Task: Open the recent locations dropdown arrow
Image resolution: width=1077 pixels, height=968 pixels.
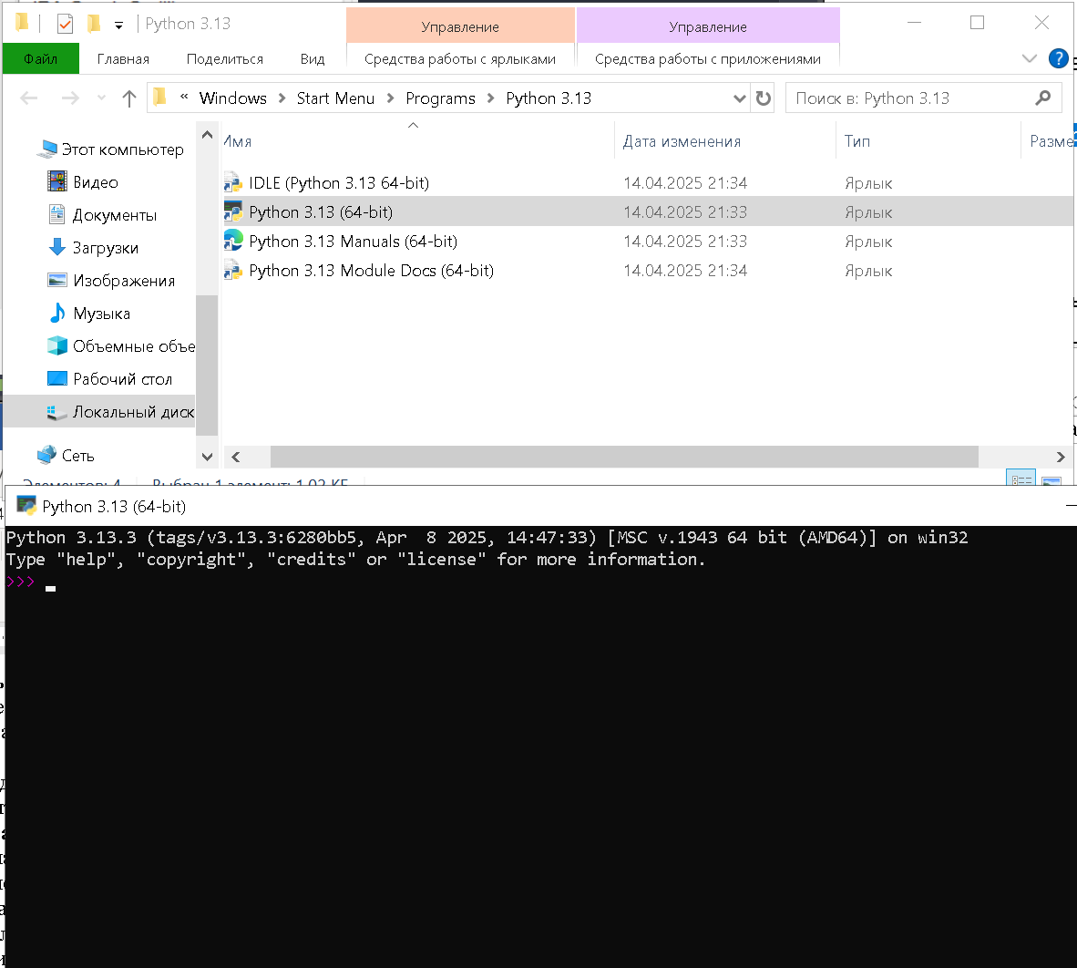Action: click(x=101, y=98)
